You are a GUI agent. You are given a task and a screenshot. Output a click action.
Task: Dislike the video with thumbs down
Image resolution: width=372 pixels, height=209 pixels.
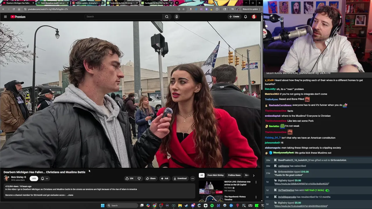(139, 179)
